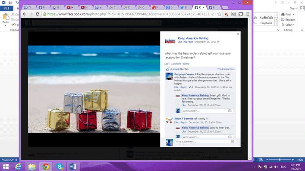This screenshot has width=305, height=171.
Task: Click the Kaspersky extension icon in toolbar
Action: [x=226, y=14]
